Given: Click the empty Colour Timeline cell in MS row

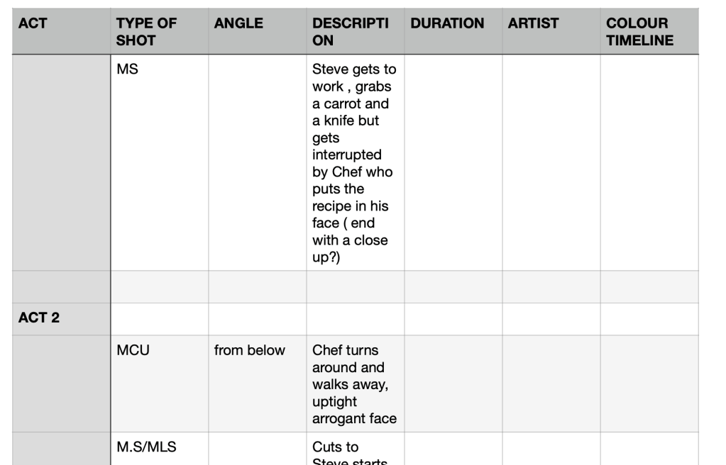Looking at the screenshot, I should click(x=649, y=162).
